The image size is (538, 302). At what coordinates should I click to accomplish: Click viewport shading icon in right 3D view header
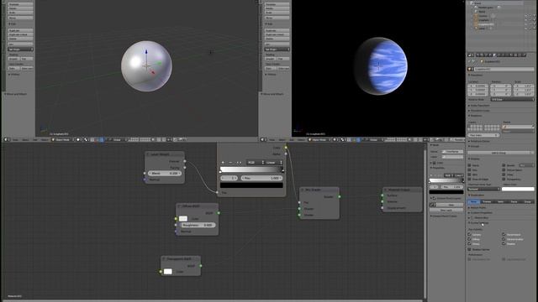[335, 140]
